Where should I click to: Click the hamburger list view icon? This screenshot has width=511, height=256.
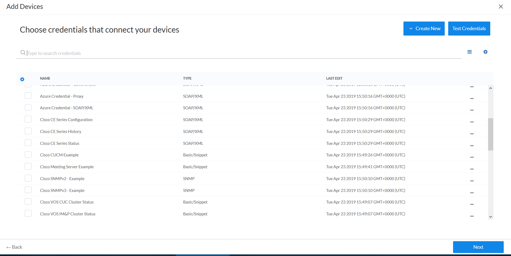(x=469, y=52)
